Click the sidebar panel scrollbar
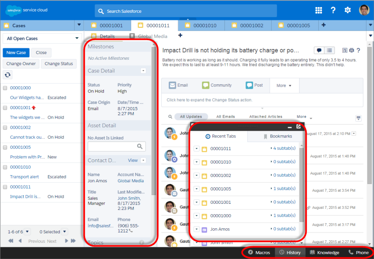 pyautogui.click(x=154, y=120)
